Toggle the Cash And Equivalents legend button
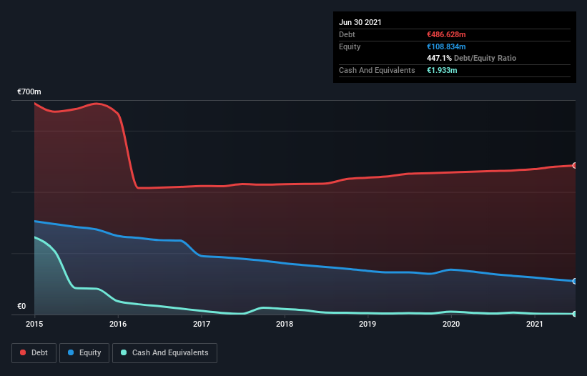 tap(164, 353)
